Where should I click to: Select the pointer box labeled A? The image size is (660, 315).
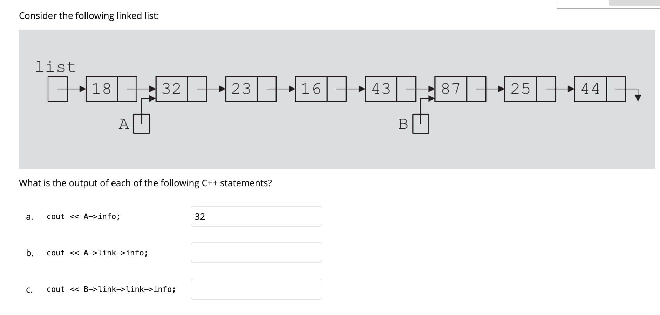(x=141, y=124)
